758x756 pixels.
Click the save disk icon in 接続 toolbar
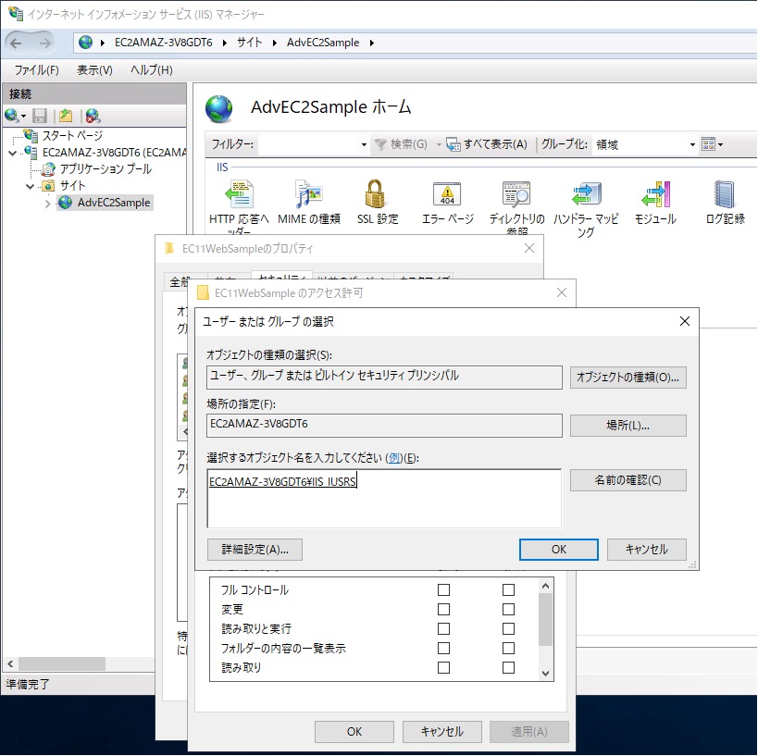point(40,116)
